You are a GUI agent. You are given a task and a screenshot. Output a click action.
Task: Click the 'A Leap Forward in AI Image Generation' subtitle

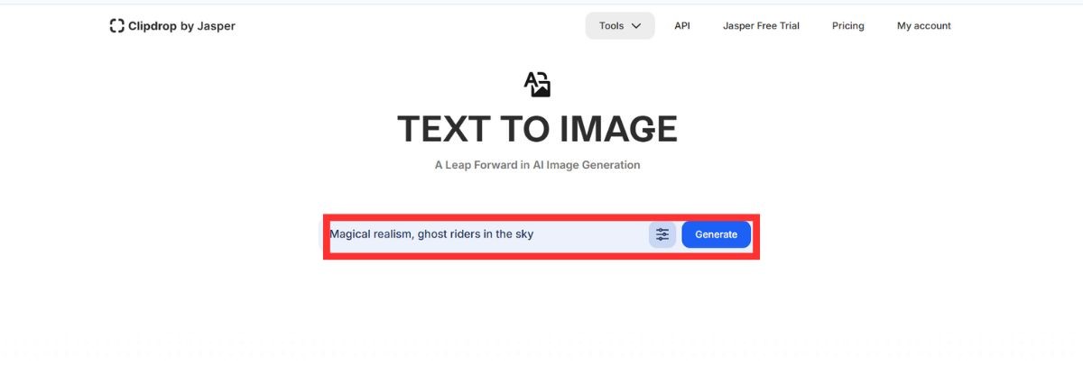tap(537, 165)
